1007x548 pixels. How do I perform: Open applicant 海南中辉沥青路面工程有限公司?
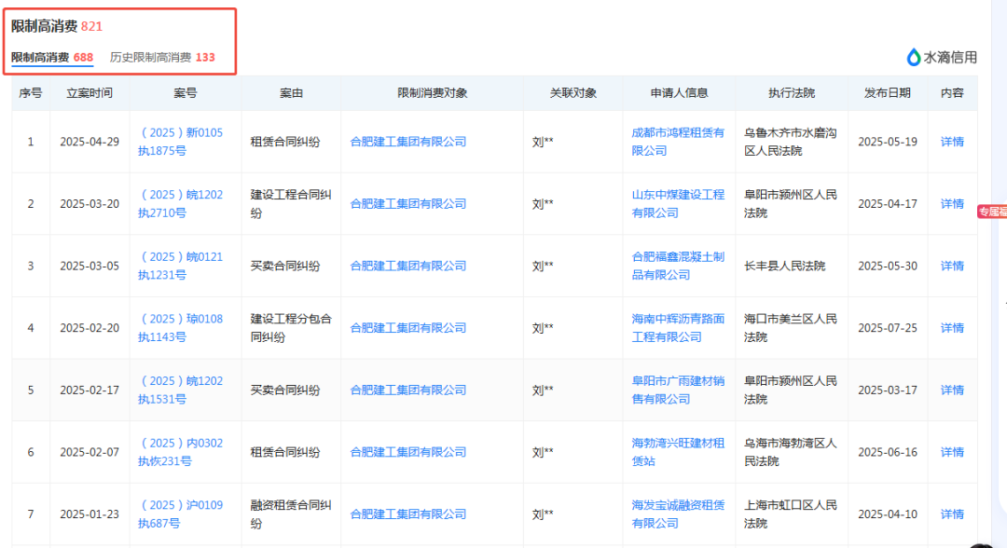coord(678,328)
